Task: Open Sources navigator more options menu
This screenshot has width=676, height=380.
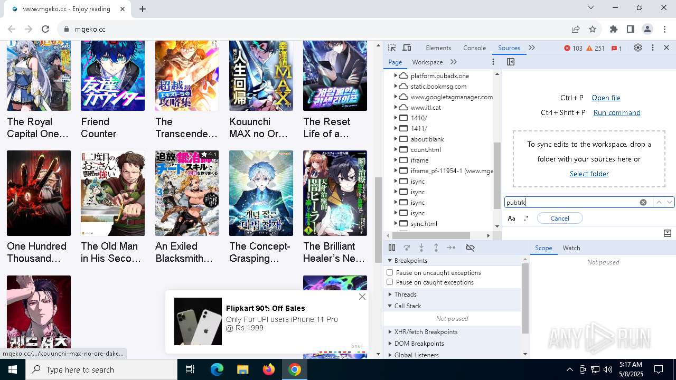Action: tap(493, 62)
